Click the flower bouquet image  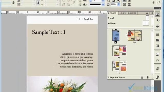click(63, 84)
